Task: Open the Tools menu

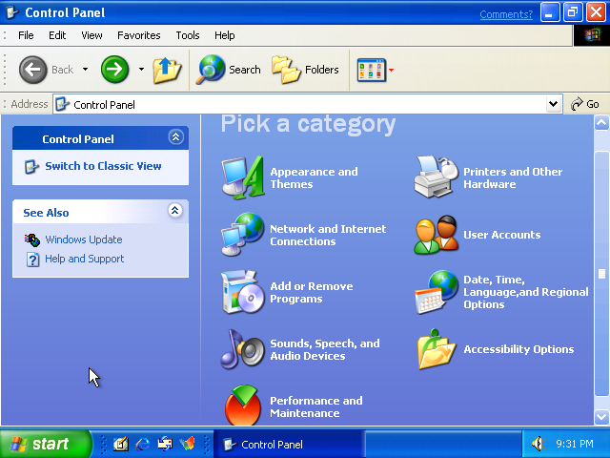Action: (x=188, y=35)
